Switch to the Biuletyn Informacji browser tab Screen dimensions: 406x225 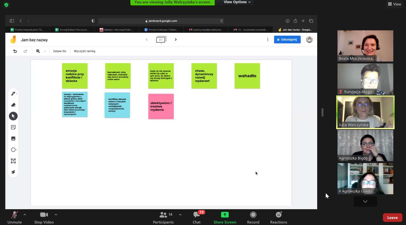[116, 30]
